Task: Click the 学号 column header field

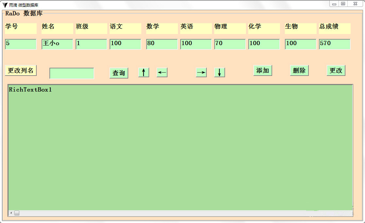Action: pos(20,28)
